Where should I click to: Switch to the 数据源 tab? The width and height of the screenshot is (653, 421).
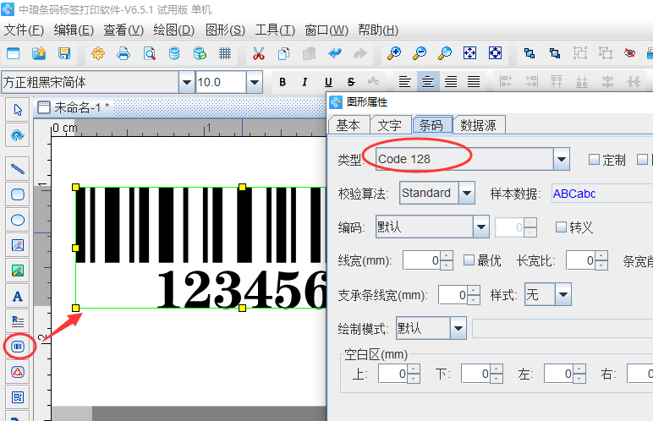click(478, 125)
